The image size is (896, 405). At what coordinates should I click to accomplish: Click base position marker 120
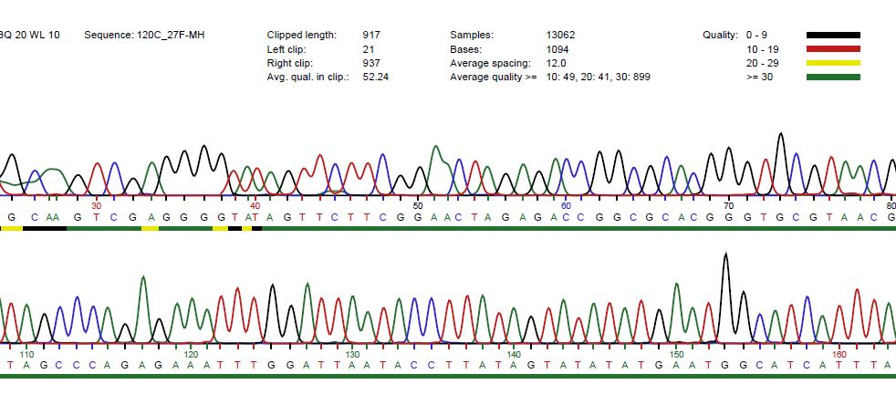pos(191,354)
